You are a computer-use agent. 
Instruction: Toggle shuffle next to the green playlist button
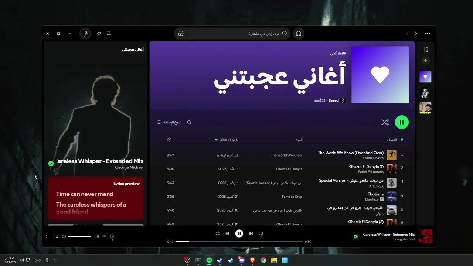385,122
